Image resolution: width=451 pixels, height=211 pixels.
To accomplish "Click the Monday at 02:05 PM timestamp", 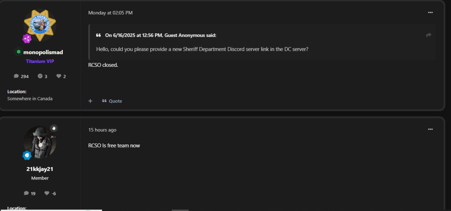I will pyautogui.click(x=110, y=13).
